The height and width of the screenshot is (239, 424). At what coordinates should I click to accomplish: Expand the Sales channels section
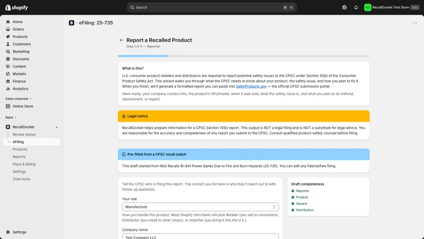(19, 99)
